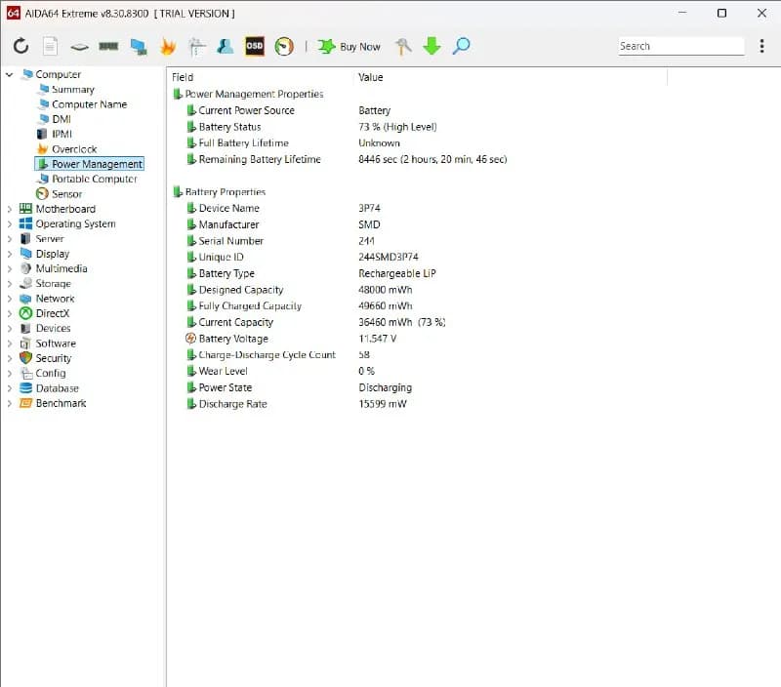The image size is (781, 687).
Task: Click in the Search field
Action: pyautogui.click(x=680, y=46)
